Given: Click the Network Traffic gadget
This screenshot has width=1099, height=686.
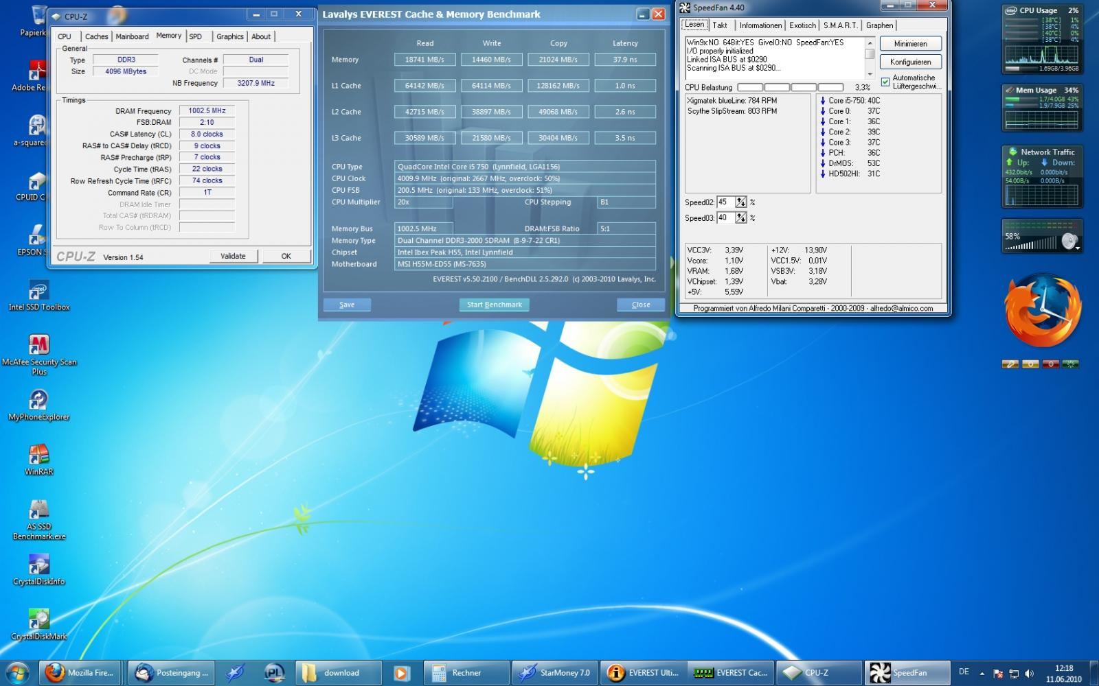Looking at the screenshot, I should [1042, 176].
